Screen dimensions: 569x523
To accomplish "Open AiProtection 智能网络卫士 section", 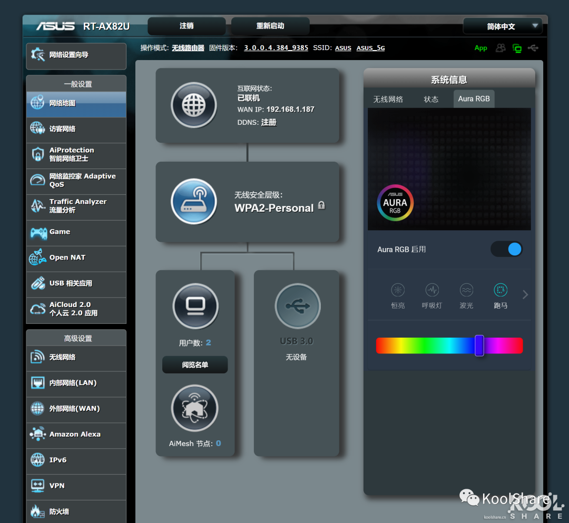I will 76,155.
